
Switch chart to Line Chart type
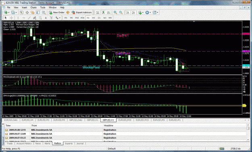[109, 12]
